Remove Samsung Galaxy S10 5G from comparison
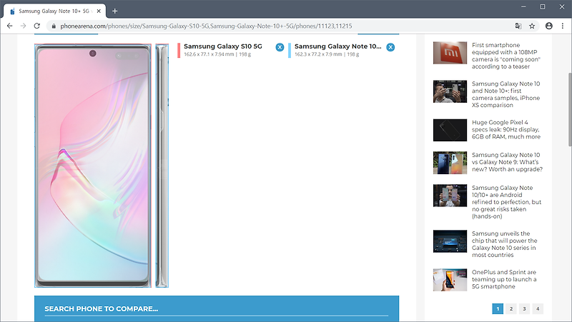572x322 pixels. (280, 47)
